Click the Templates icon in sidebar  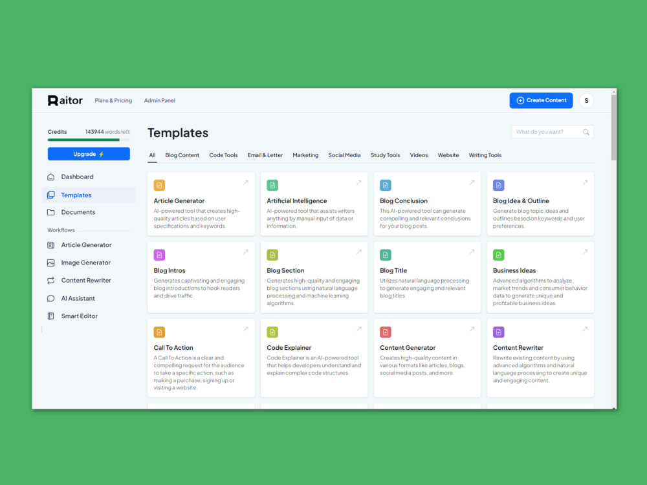click(50, 195)
